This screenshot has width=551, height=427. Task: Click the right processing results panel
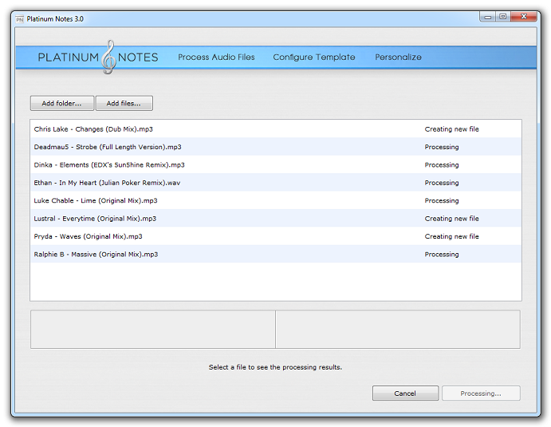coord(397,330)
